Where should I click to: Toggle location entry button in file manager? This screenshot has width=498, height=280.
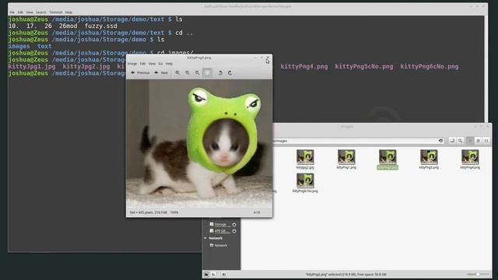coord(452,141)
